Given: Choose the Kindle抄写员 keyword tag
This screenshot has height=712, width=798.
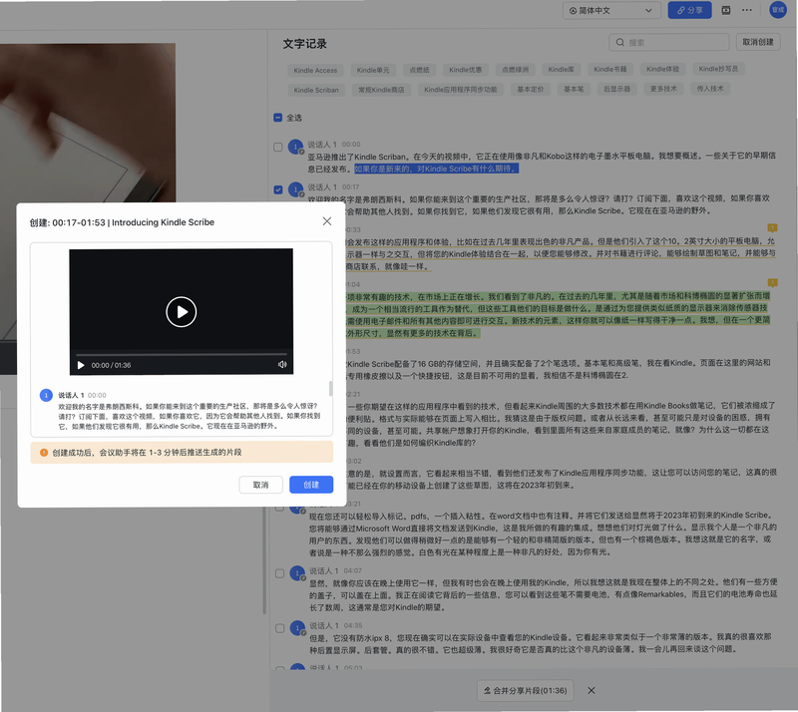Looking at the screenshot, I should pyautogui.click(x=718, y=69).
